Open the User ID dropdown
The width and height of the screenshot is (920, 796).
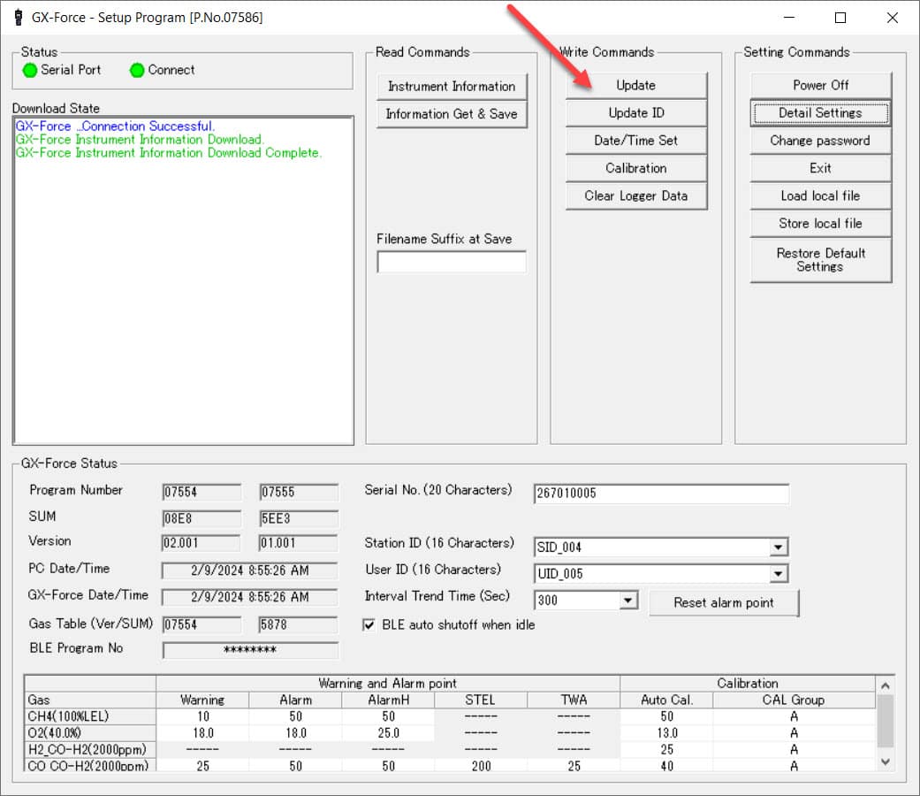[779, 573]
